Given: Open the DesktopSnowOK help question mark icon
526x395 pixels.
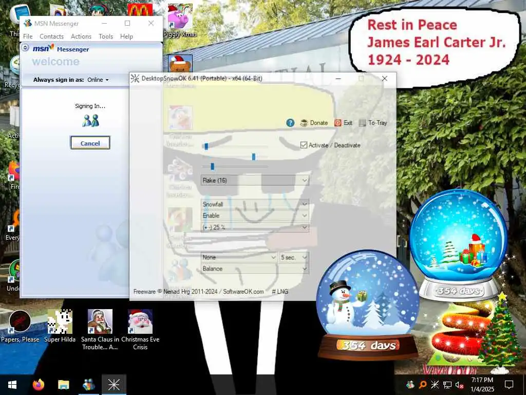Looking at the screenshot, I should [290, 123].
